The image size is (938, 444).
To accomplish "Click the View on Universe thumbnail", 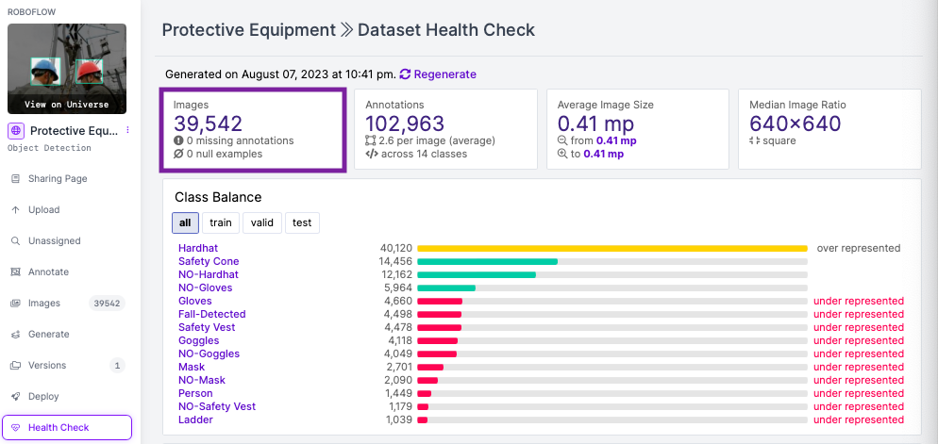I will 67,69.
